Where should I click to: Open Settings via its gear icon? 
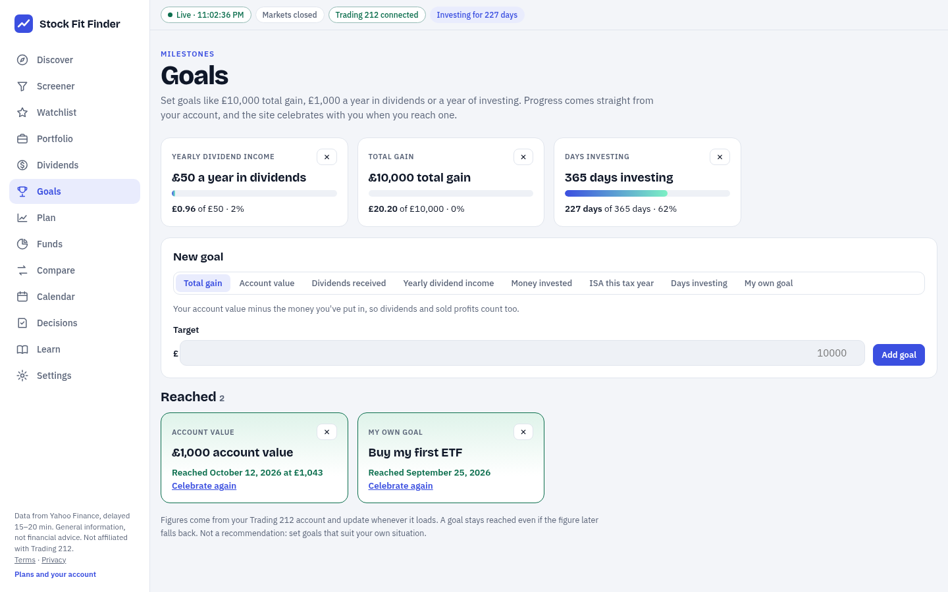(x=22, y=376)
